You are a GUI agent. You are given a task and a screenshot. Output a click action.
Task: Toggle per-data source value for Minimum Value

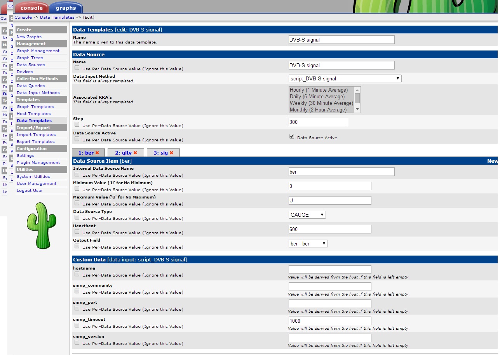point(77,189)
